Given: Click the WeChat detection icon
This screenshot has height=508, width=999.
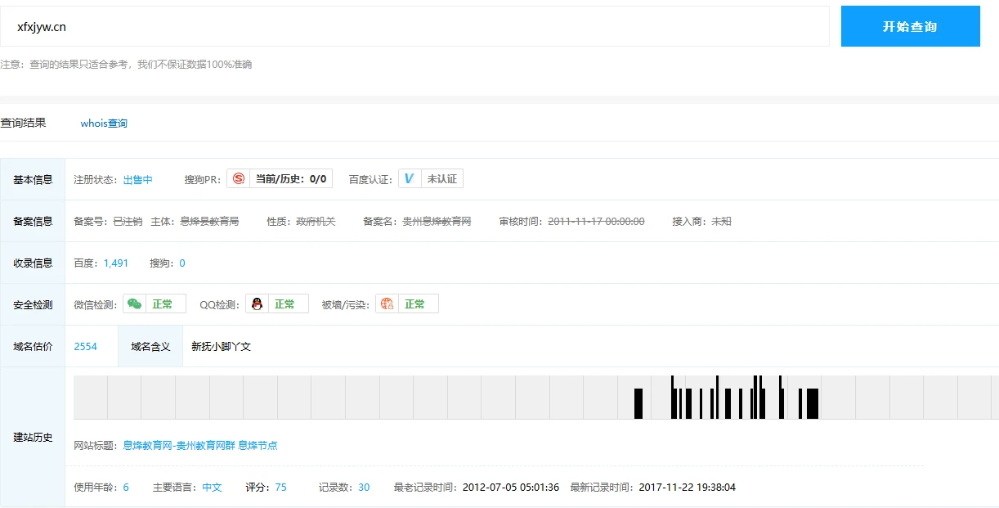Looking at the screenshot, I should tap(134, 304).
